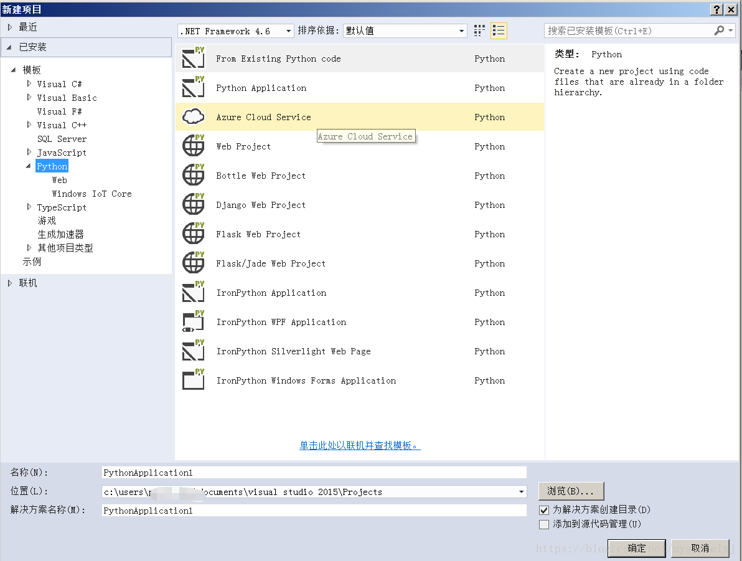Click the IronPython WPF Application icon
Viewport: 742px width, 561px height.
(194, 321)
